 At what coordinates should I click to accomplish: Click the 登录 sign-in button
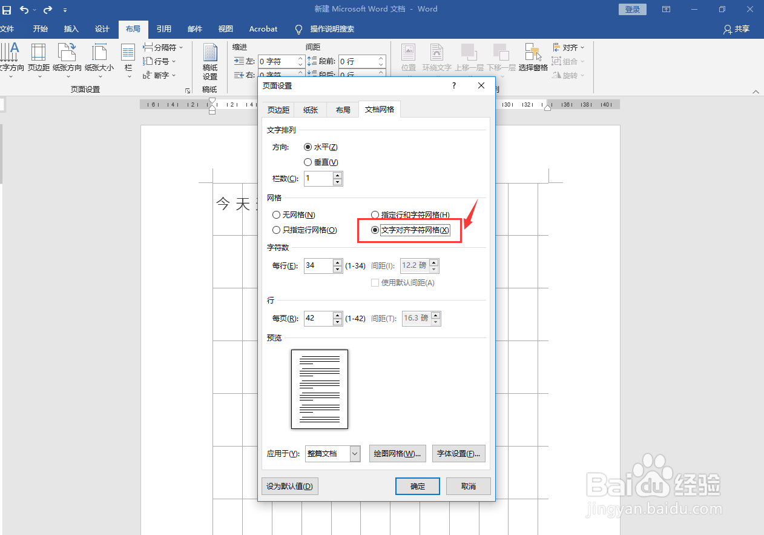point(633,9)
